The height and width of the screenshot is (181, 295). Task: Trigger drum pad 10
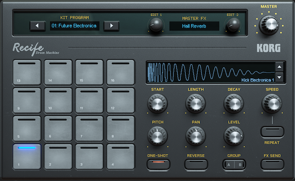click(58, 100)
